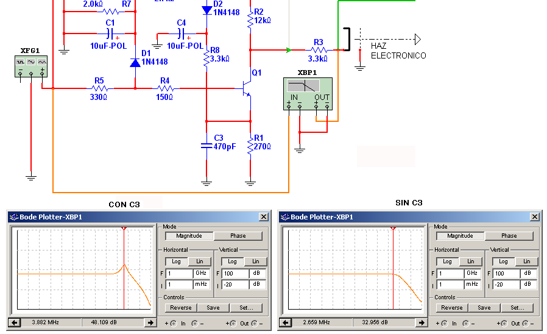The image size is (547, 334).
Task: Select Lin horizontal scale in left Bode plotter
Action: [x=200, y=261]
